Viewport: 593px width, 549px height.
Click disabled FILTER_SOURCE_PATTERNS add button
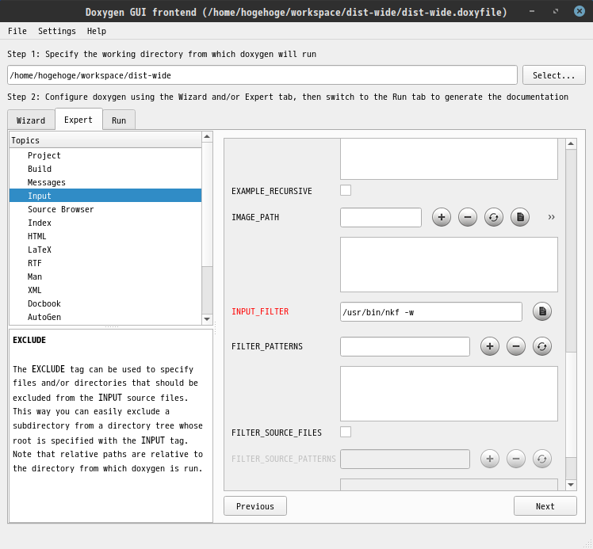(490, 459)
